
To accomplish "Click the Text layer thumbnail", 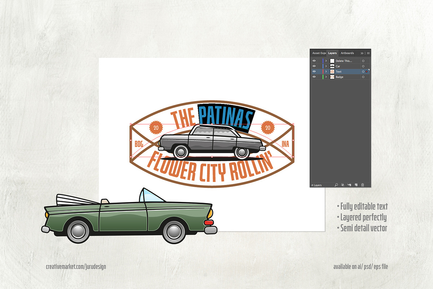I will click(332, 72).
